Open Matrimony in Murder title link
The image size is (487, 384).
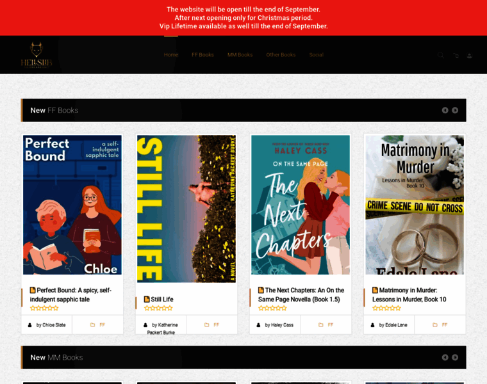[x=409, y=294]
